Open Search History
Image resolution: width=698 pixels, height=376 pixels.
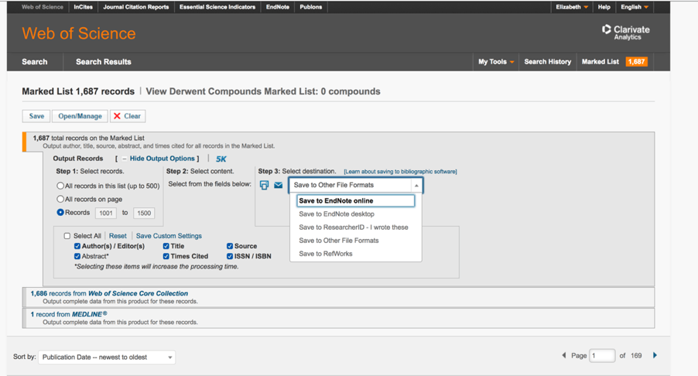point(548,62)
